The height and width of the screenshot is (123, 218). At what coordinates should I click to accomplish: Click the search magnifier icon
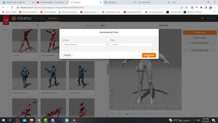pos(37,25)
